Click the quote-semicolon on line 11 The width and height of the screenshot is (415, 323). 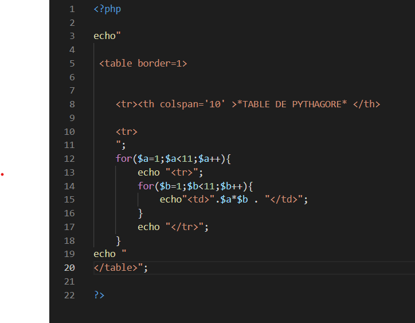121,145
